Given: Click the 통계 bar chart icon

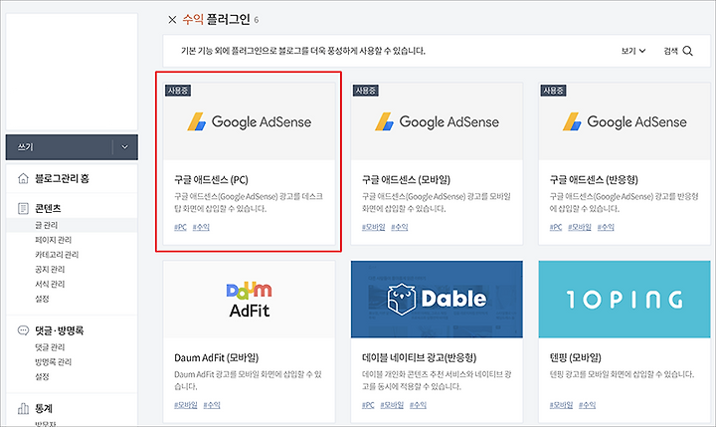Looking at the screenshot, I should click(23, 408).
